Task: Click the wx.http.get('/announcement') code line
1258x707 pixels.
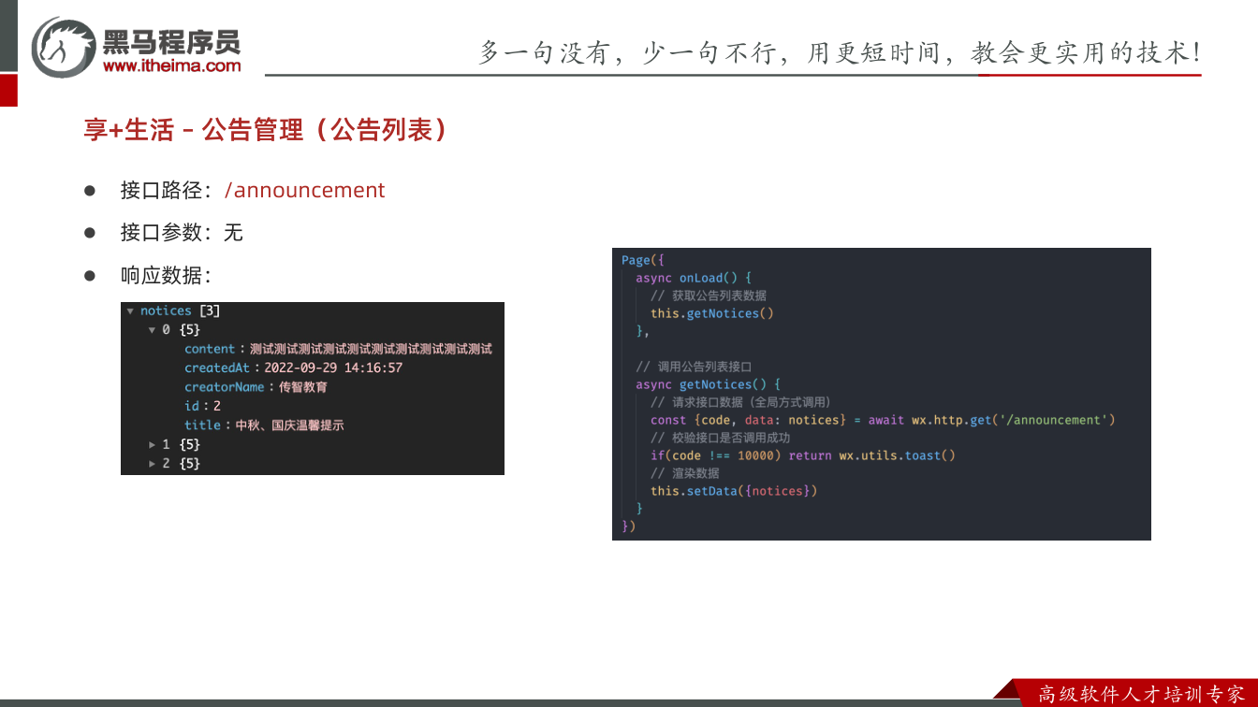Action: pyautogui.click(x=883, y=420)
